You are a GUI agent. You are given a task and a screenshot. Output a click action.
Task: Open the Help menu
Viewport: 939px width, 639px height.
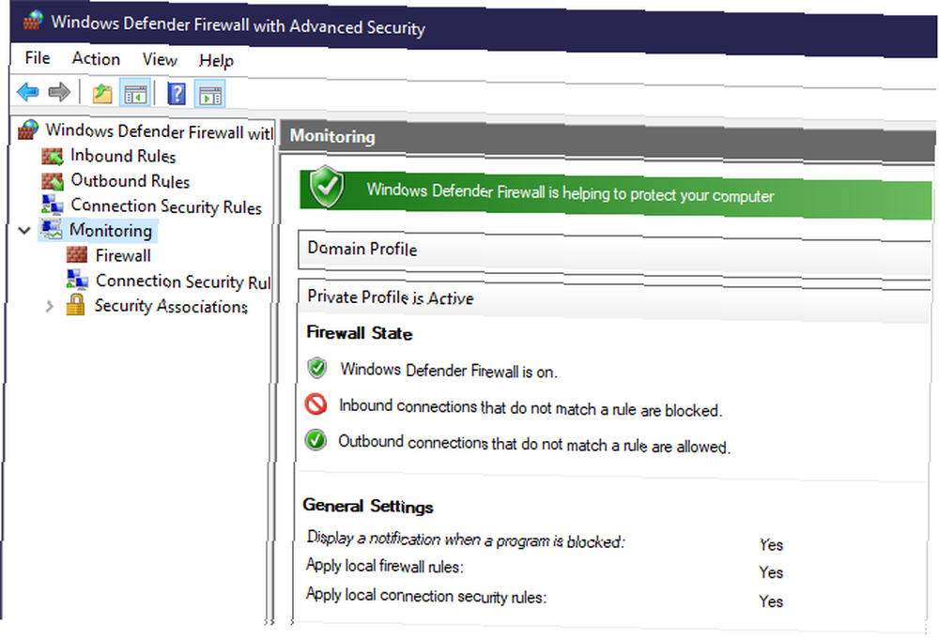coord(216,60)
